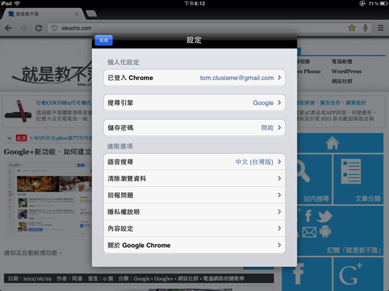Click the 就是教不落 site logo
Image resolution: width=389 pixels, height=291 pixels.
52,74
